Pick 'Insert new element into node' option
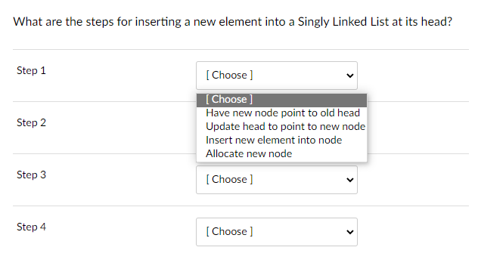Image resolution: width=478 pixels, height=272 pixels. (x=274, y=140)
